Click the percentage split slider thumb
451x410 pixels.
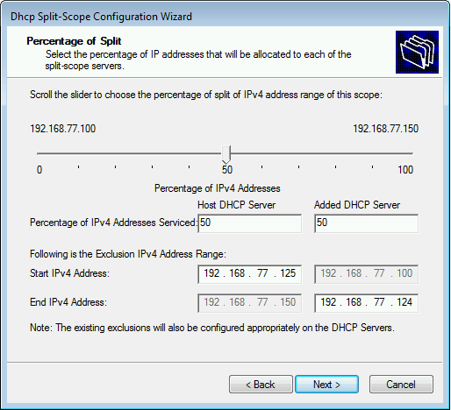point(226,154)
